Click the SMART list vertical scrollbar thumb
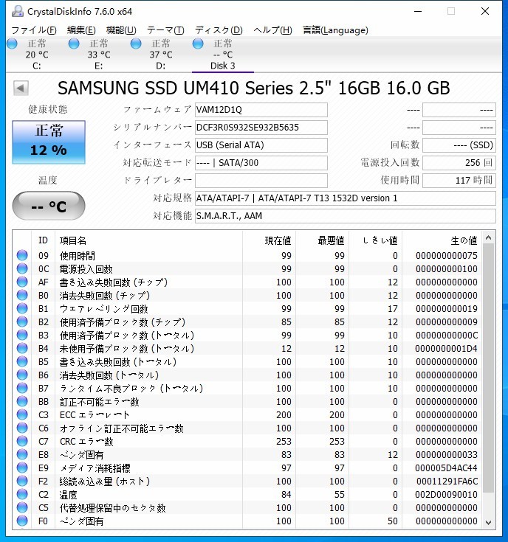508x542 pixels. [x=489, y=368]
